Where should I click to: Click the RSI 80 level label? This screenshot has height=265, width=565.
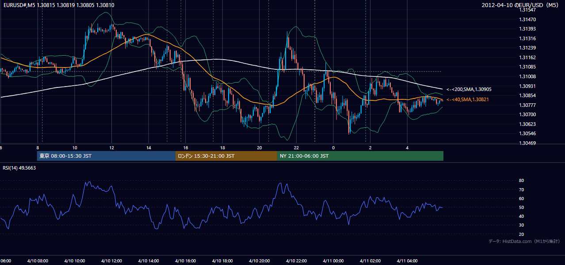(x=521, y=181)
